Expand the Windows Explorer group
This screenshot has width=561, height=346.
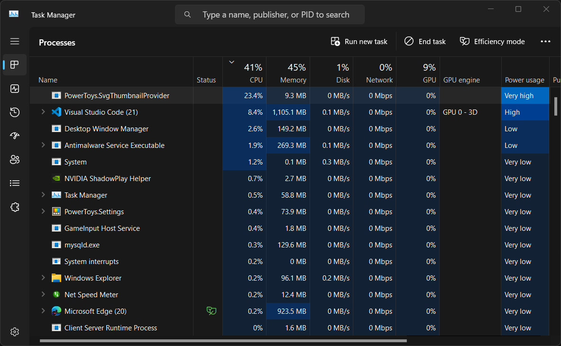(43, 278)
